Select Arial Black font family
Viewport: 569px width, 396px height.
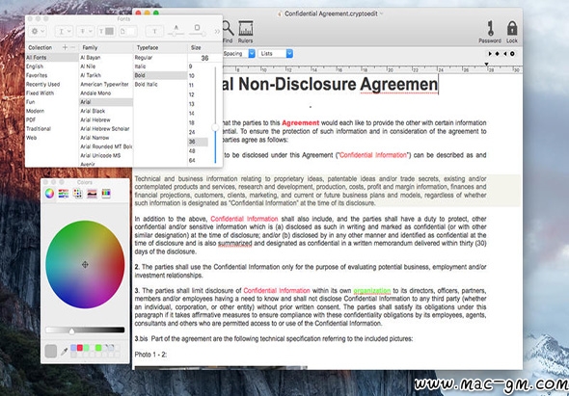point(93,111)
